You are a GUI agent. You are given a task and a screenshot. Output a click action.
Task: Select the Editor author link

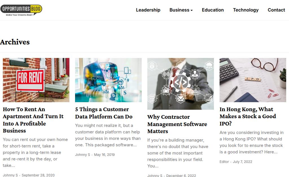(224, 162)
